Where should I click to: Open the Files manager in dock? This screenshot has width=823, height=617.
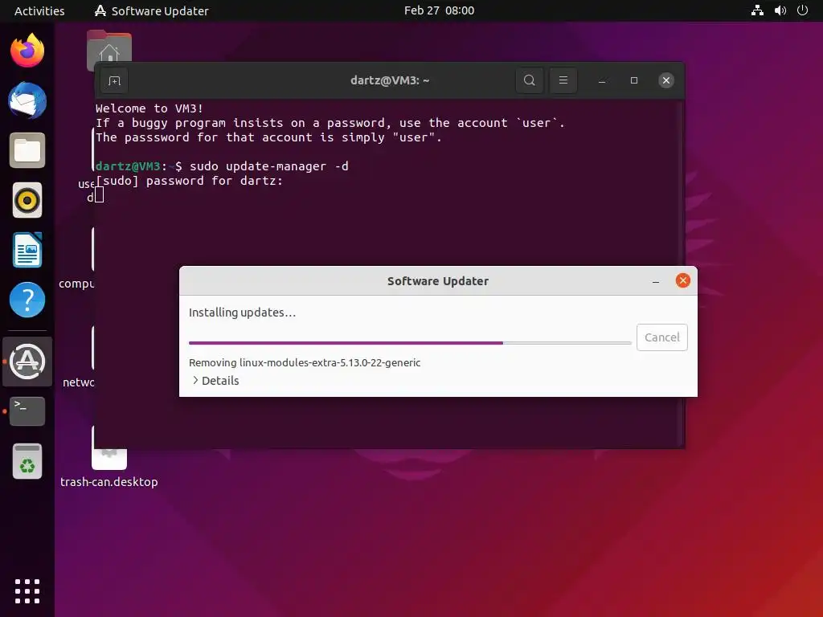pos(27,150)
